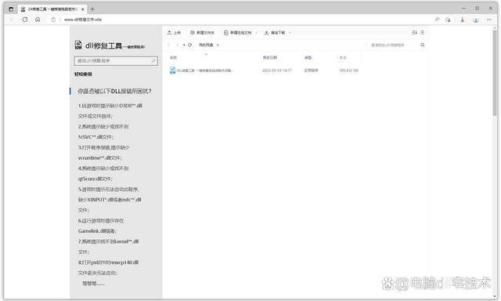Open the browser collections icon
Viewport: 501px width, 301px height.
pyautogui.click(x=476, y=20)
